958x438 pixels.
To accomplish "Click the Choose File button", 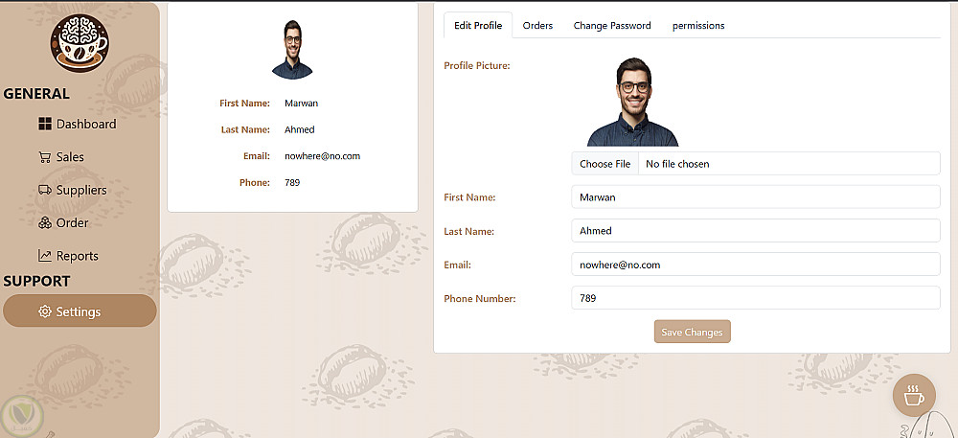I will point(604,164).
